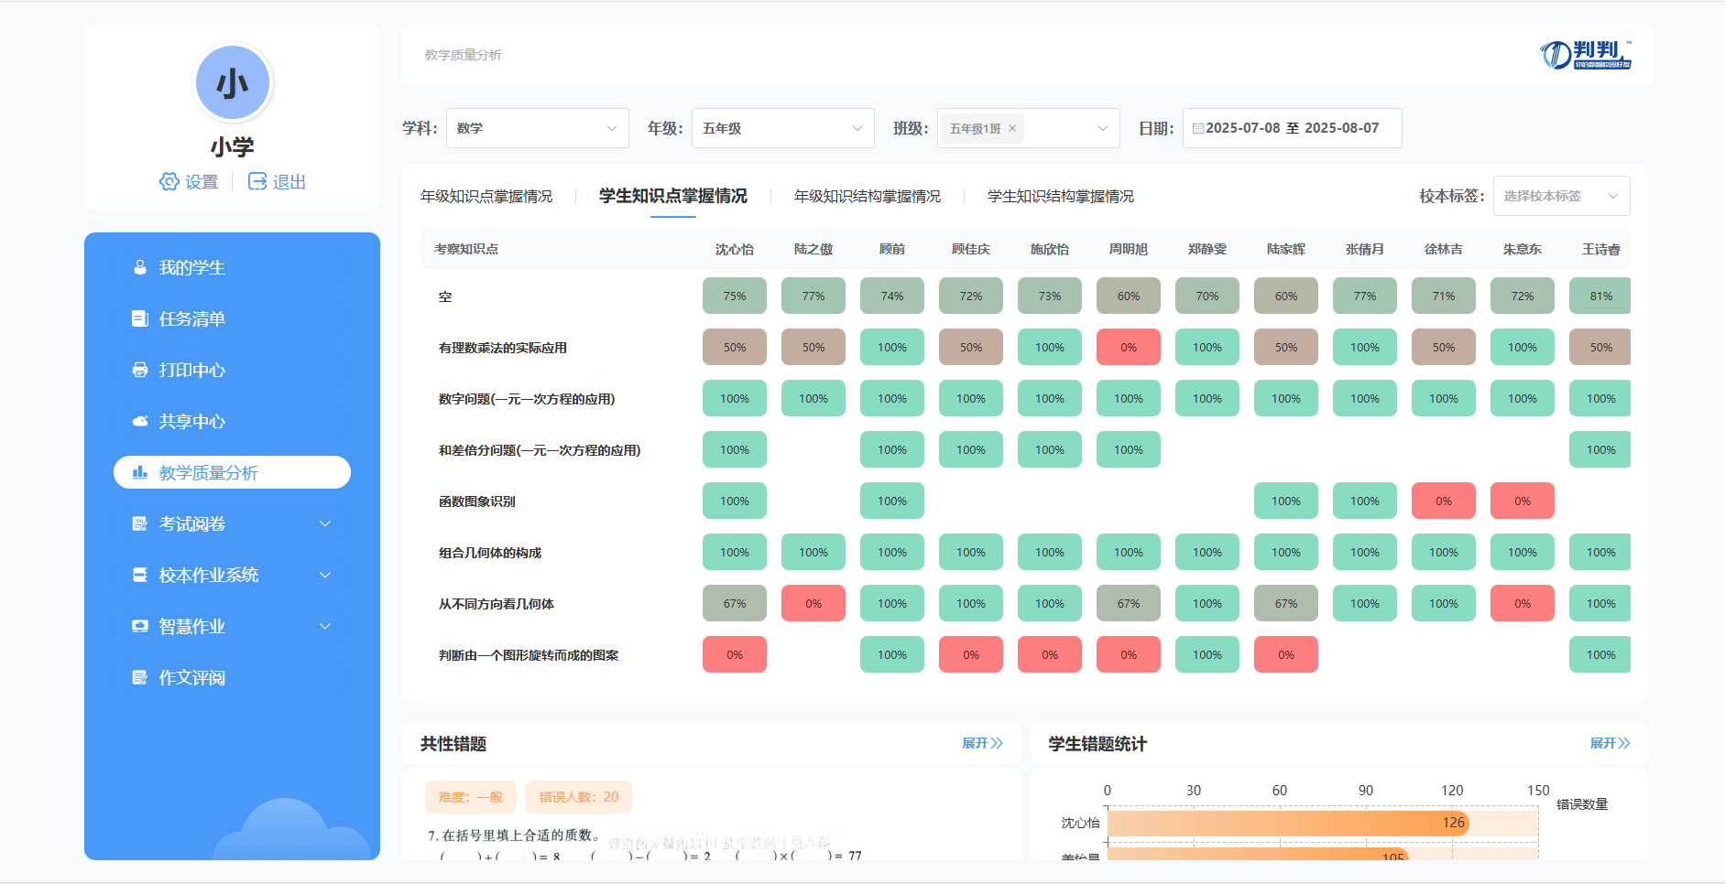Switch to 学生知识结构掌握情况 tab
Image resolution: width=1725 pixels, height=884 pixels.
click(x=1060, y=197)
